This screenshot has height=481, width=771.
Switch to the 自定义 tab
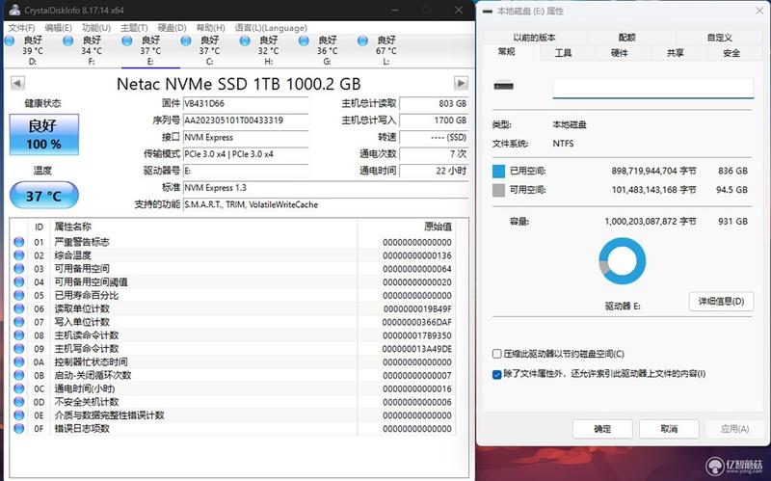[x=719, y=38]
